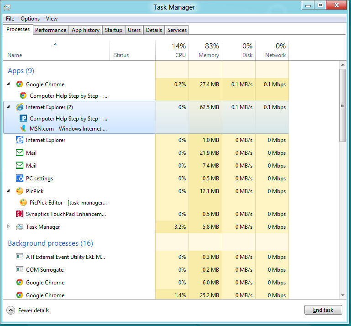The image size is (351, 326).
Task: Select the Synaptics TouchPad Enhancem... row name
Action: pyautogui.click(x=66, y=214)
